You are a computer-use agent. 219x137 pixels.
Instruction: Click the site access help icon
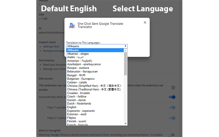tap(173, 88)
